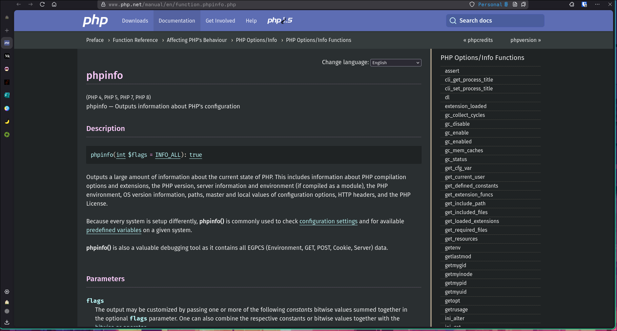Select the php tab in sidebar

pyautogui.click(x=7, y=43)
